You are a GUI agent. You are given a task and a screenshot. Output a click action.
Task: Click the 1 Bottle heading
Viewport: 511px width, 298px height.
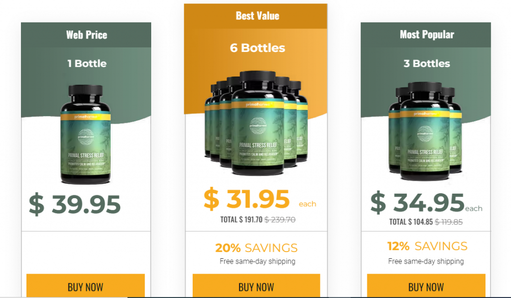87,63
